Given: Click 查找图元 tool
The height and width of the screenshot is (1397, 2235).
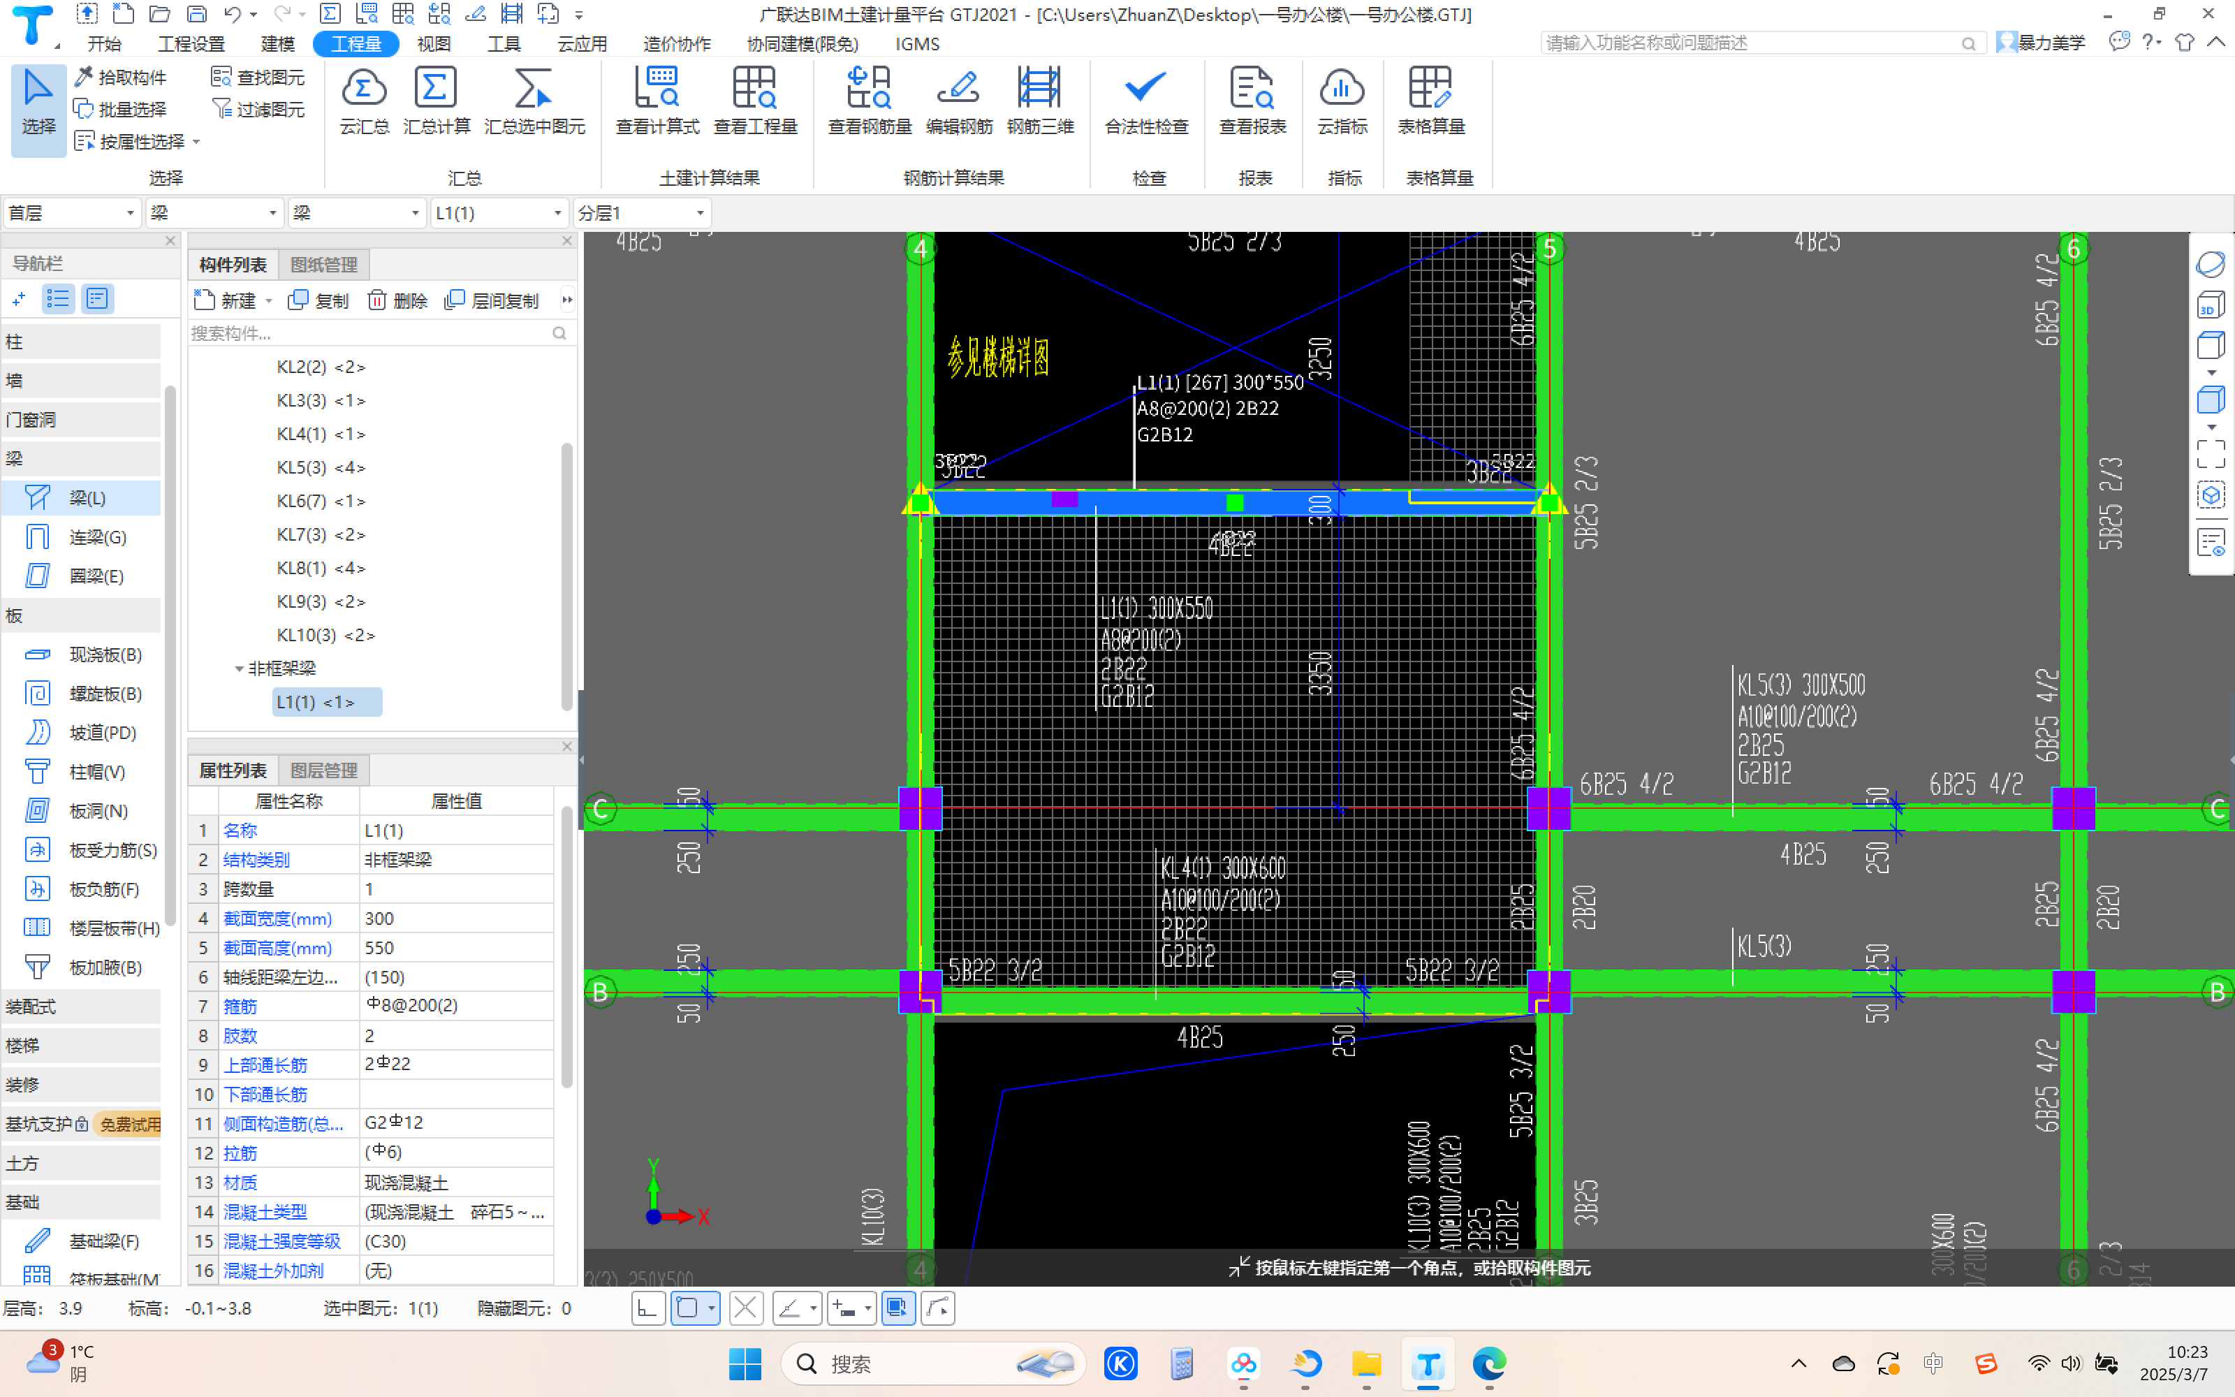Looking at the screenshot, I should 258,77.
